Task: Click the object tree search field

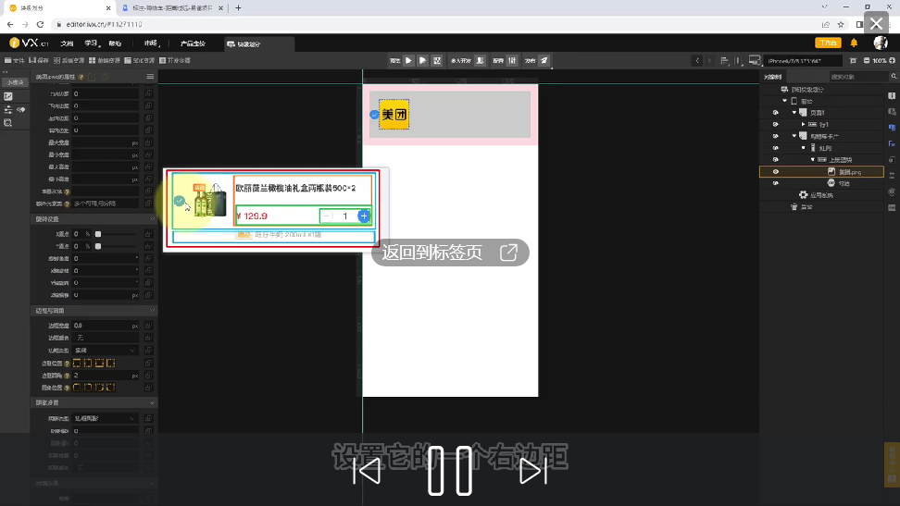Action: point(857,76)
